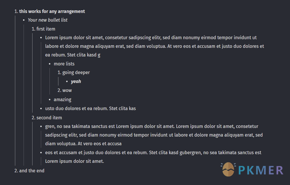
Task: Click the PKMER watermark text
Action: [261, 170]
